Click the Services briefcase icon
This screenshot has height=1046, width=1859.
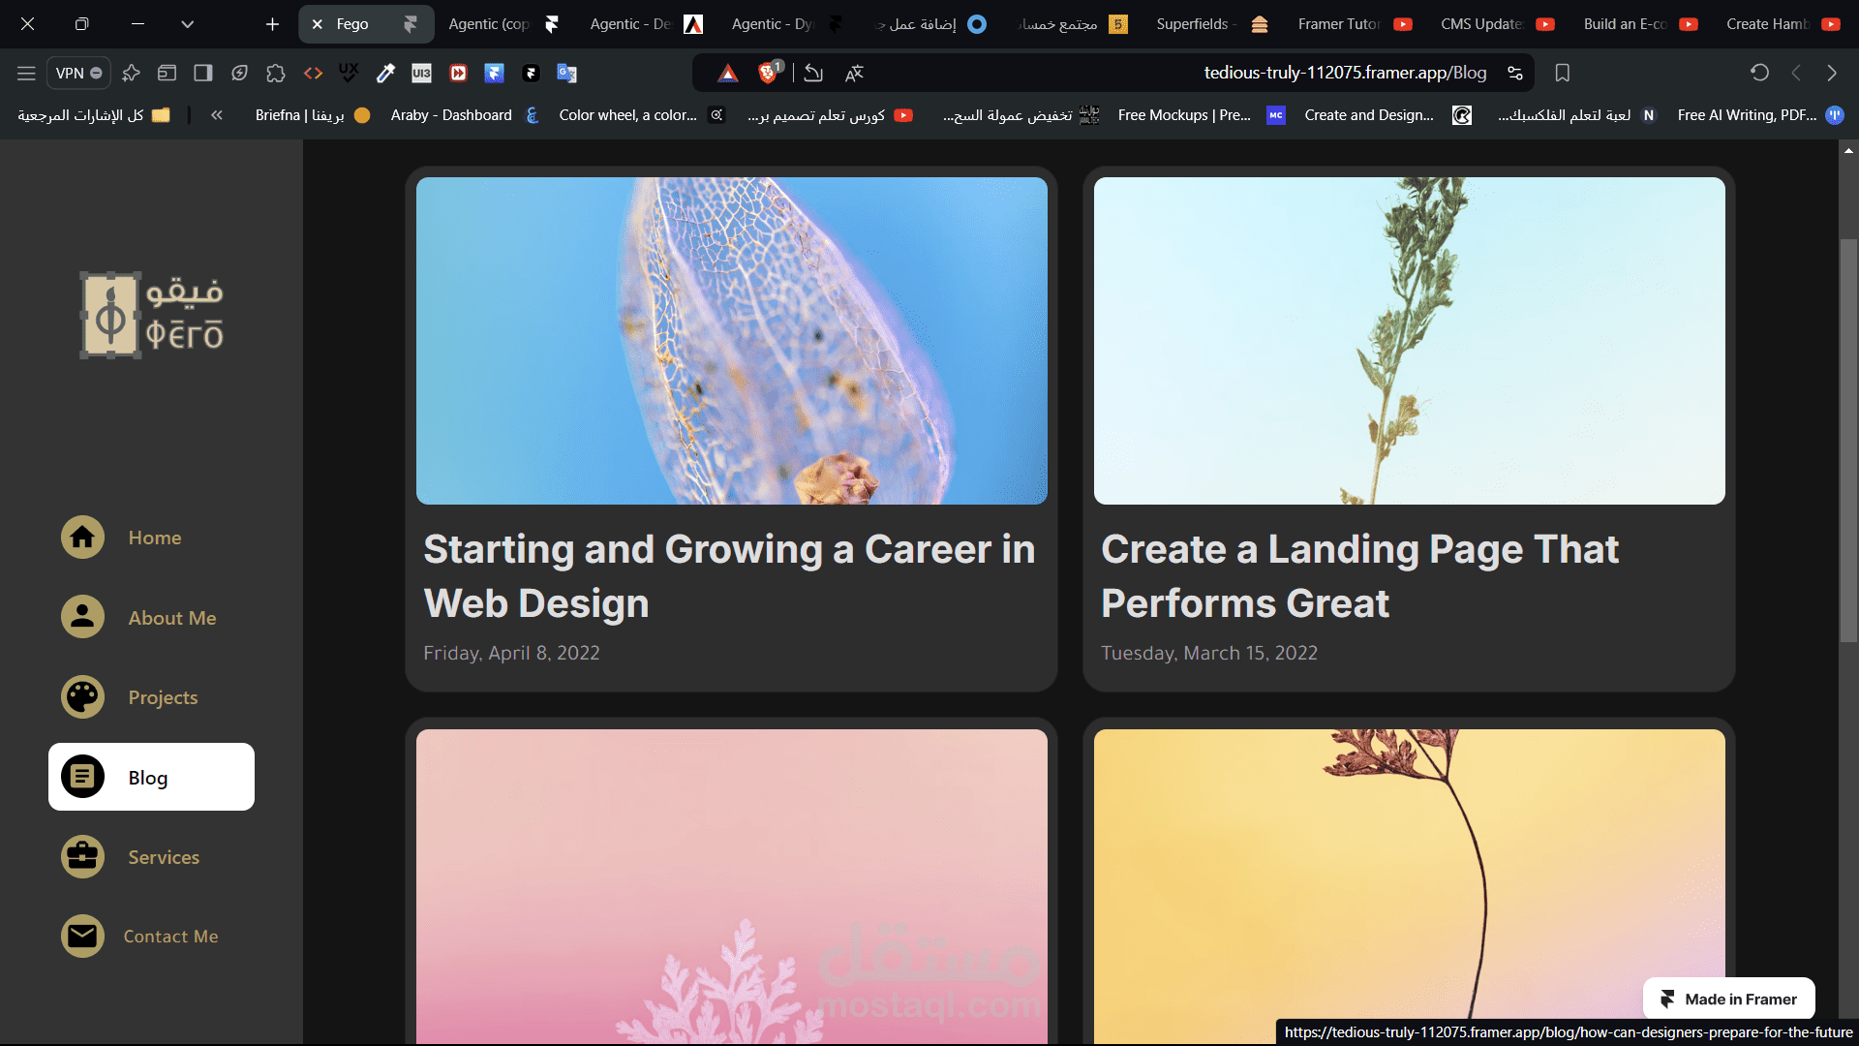coord(82,857)
